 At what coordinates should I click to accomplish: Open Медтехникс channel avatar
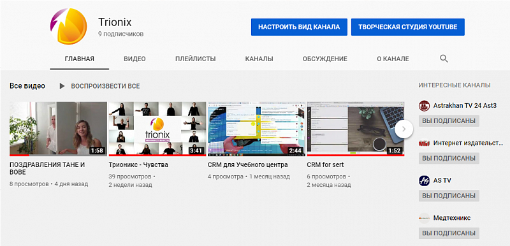pyautogui.click(x=424, y=218)
